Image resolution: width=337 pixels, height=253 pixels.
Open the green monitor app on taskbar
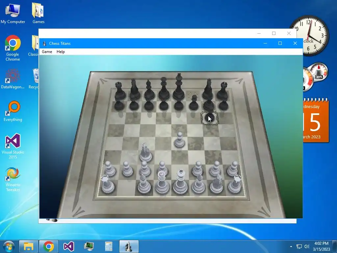(89, 246)
